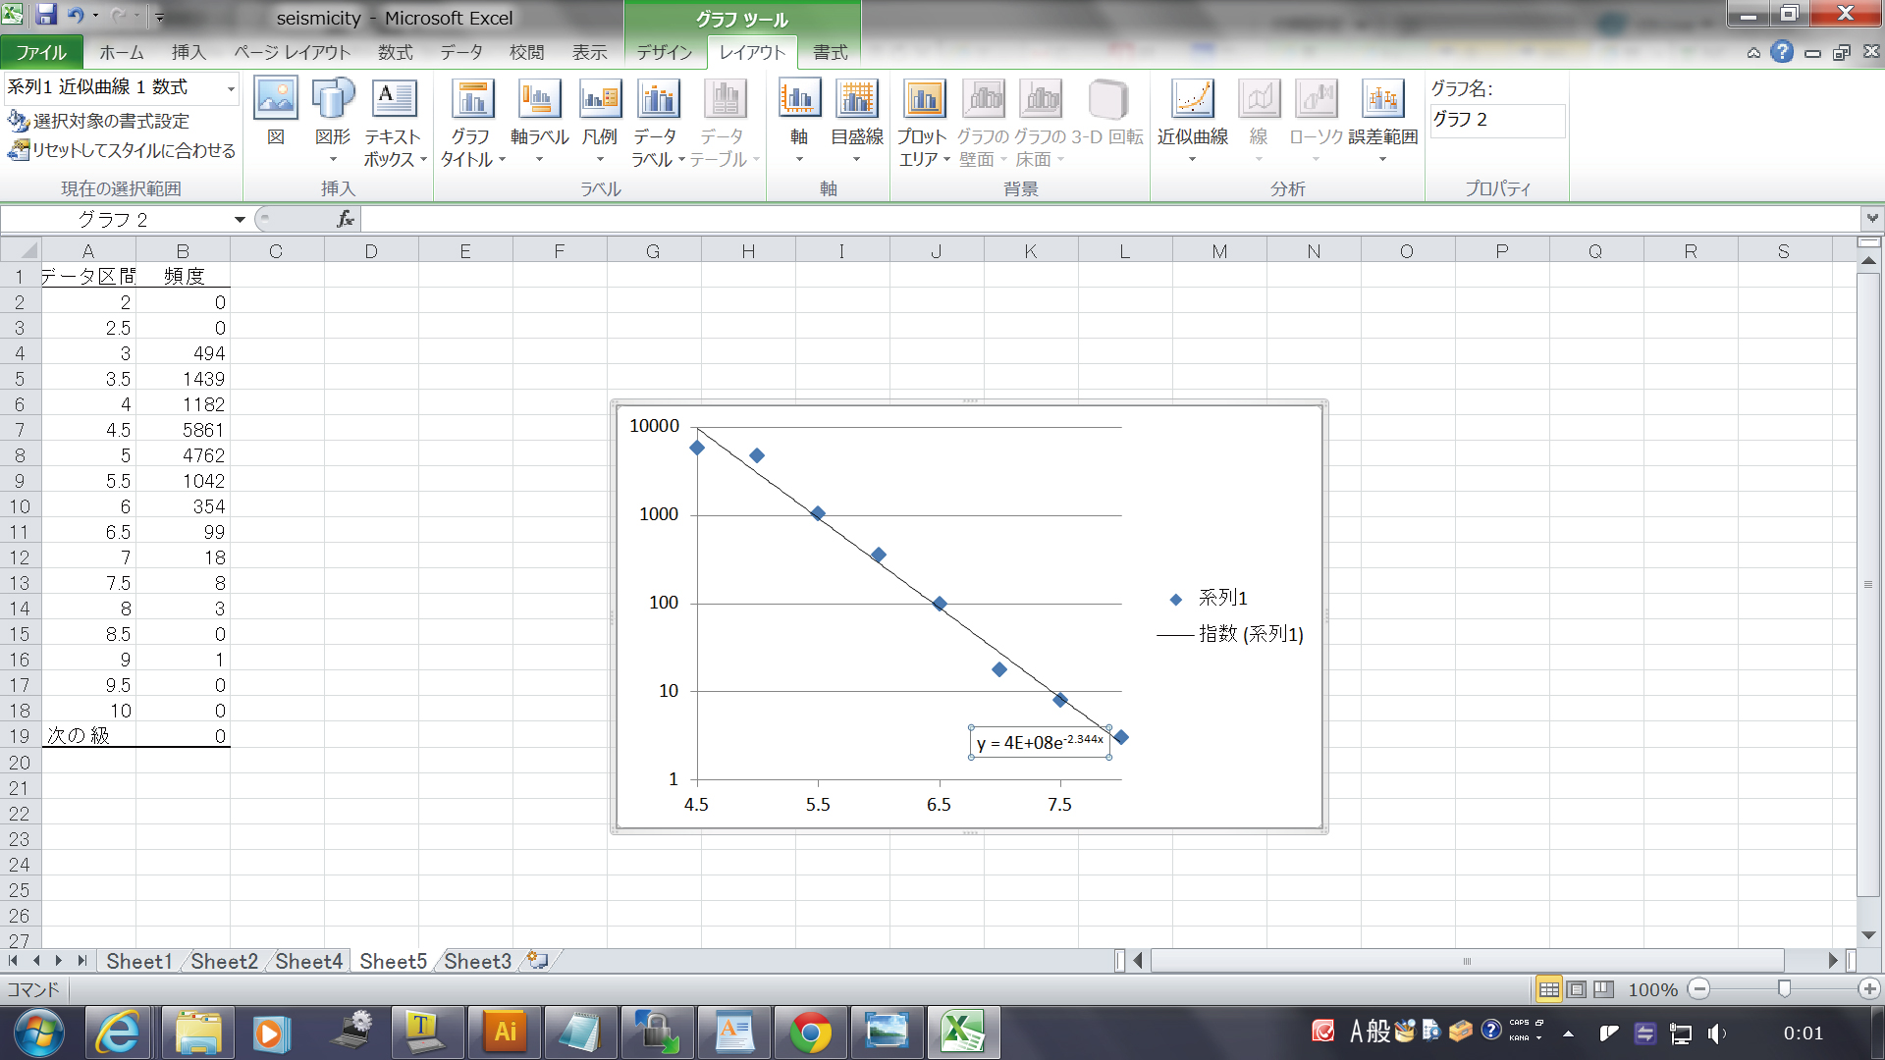Switch to page break preview in status bar
The image size is (1885, 1060).
1603,989
